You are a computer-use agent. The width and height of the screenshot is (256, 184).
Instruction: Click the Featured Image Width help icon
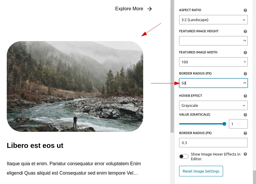click(x=245, y=52)
